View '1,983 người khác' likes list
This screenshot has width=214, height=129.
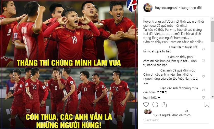[168, 115]
